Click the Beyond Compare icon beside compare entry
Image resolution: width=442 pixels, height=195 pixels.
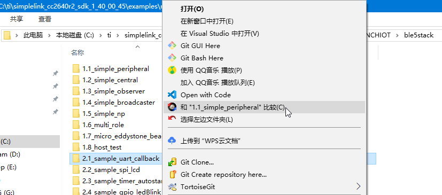tap(172, 107)
